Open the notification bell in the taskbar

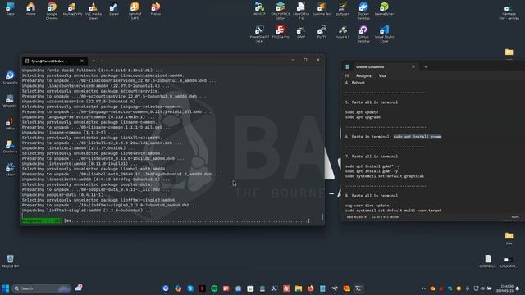pyautogui.click(x=518, y=288)
